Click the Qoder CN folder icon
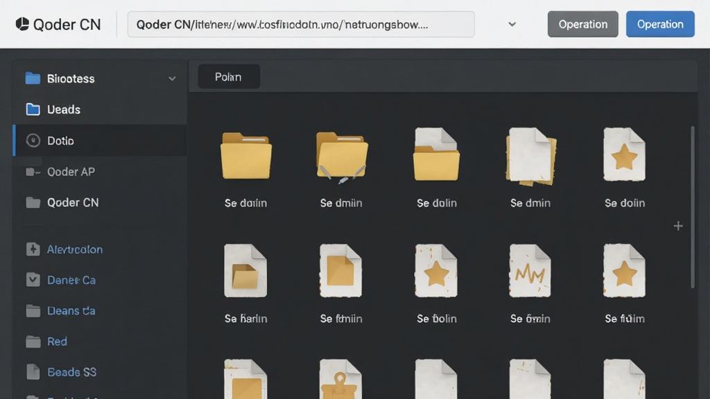This screenshot has width=710, height=399. pos(33,203)
